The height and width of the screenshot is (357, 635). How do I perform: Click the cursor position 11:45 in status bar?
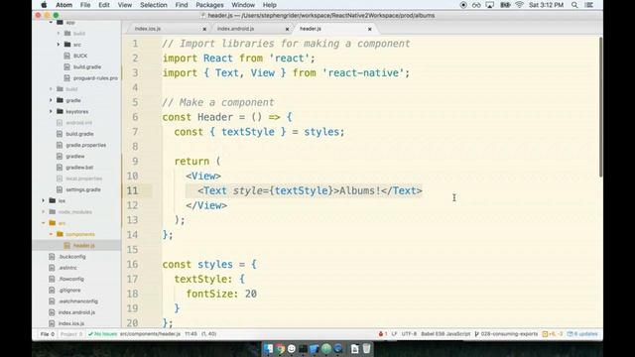pyautogui.click(x=190, y=334)
